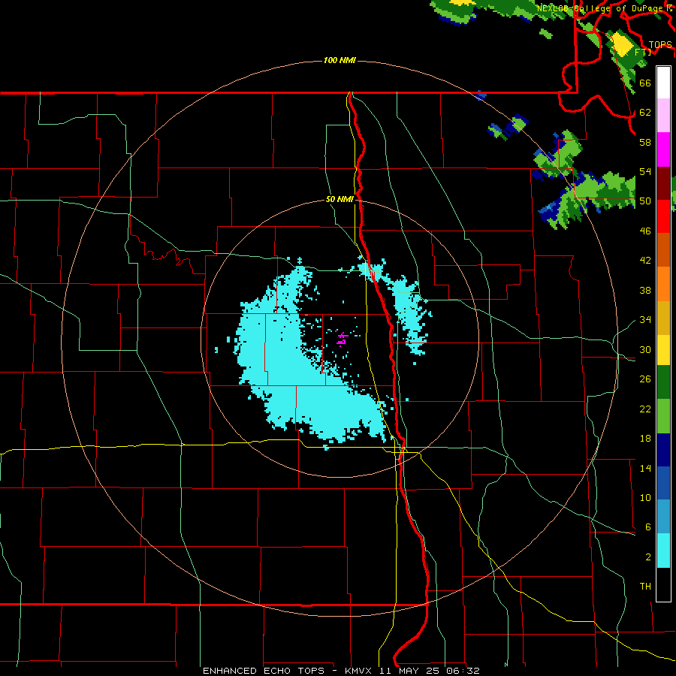Click the TOPS legend heading
The width and height of the screenshot is (676, 676).
tap(660, 45)
